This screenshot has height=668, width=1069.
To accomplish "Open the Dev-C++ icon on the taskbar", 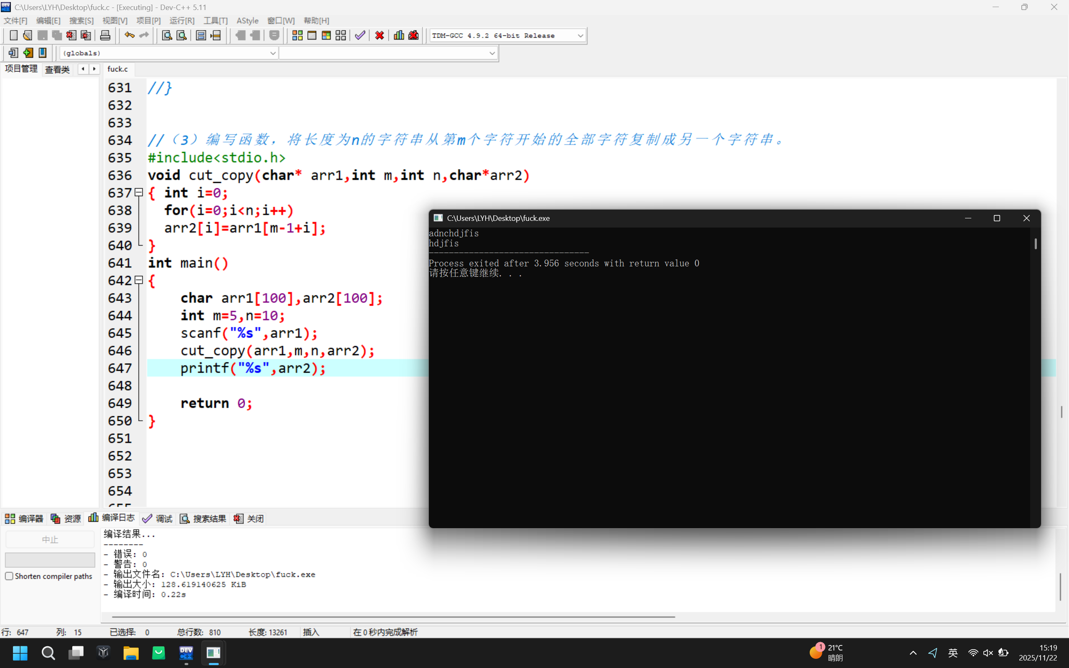I will [186, 653].
